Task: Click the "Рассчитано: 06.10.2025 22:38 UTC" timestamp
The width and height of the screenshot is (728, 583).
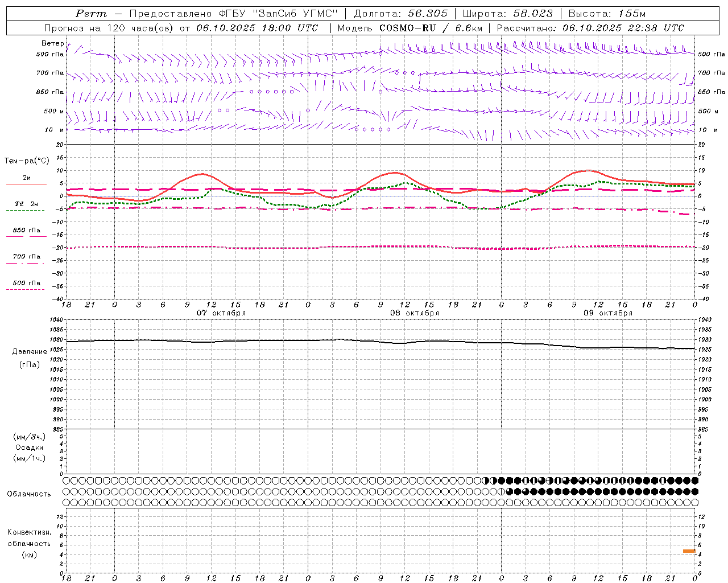Action: pos(590,28)
